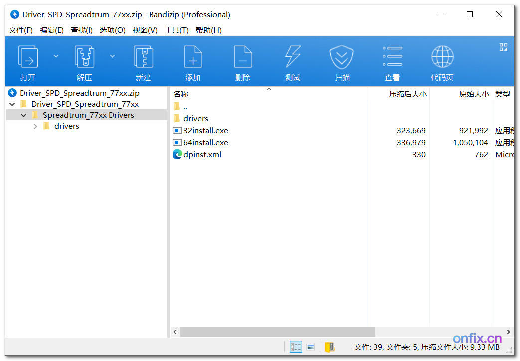Screen dimensions: 520x361
Task: Click the Extract (解压) toolbar icon
Action: tap(84, 57)
